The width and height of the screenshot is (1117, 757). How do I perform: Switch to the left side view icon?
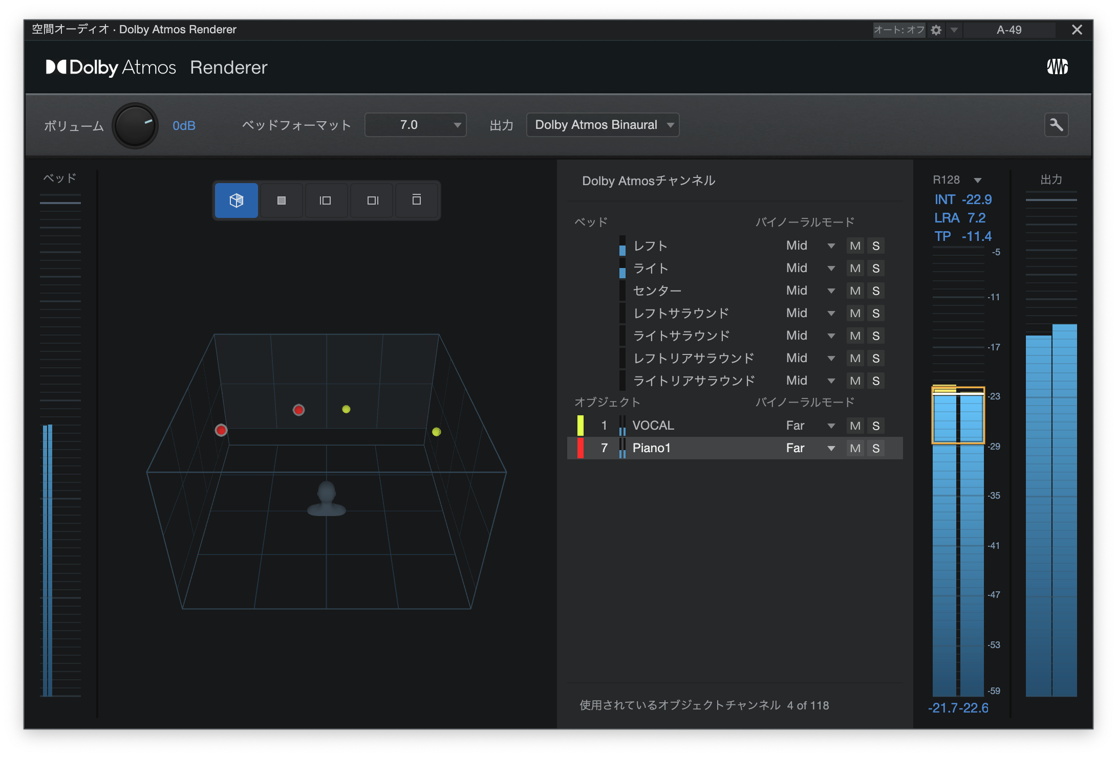coord(326,201)
